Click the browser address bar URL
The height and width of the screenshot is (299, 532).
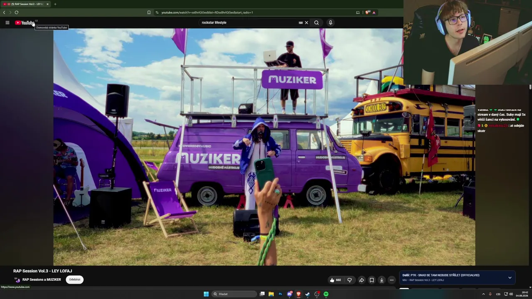[207, 12]
